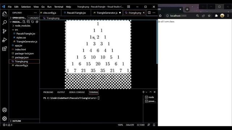
Task: Open the Terminal menu
Action: click(x=59, y=6)
